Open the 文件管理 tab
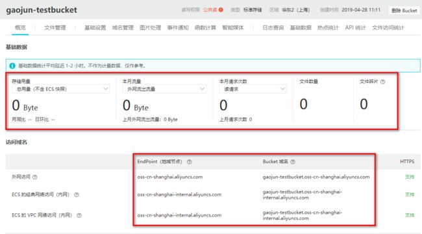The width and height of the screenshot is (422, 234). coord(55,27)
